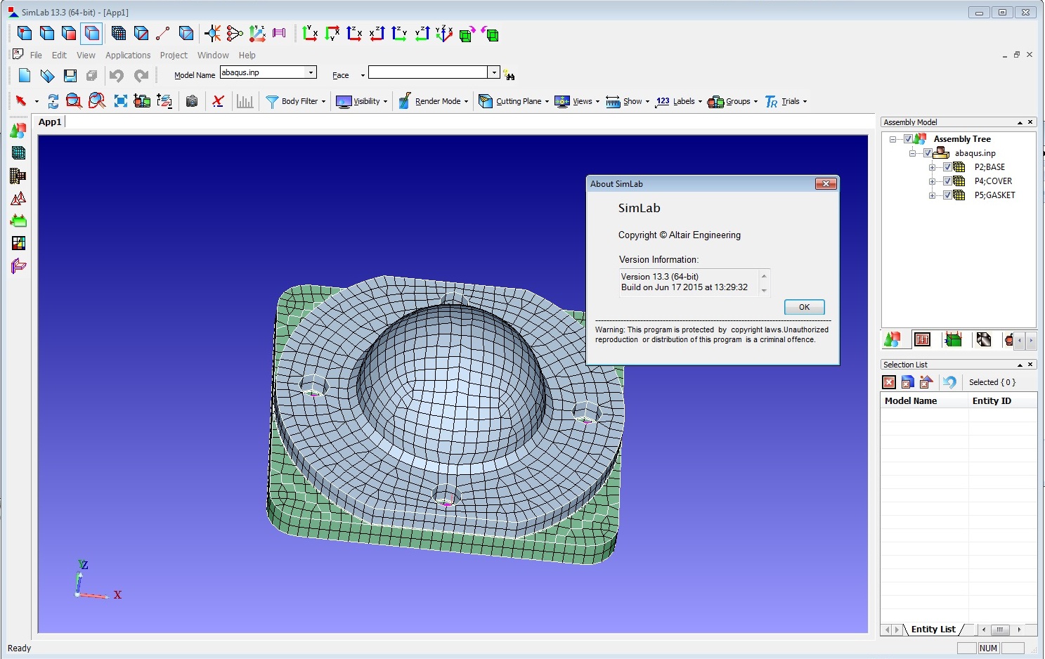
Task: Click the red X delete icon
Action: pyautogui.click(x=218, y=101)
